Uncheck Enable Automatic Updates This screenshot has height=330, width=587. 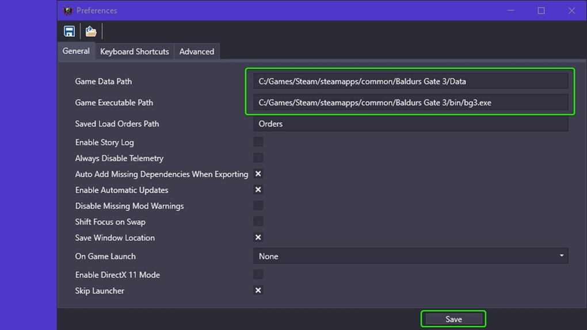[258, 190]
